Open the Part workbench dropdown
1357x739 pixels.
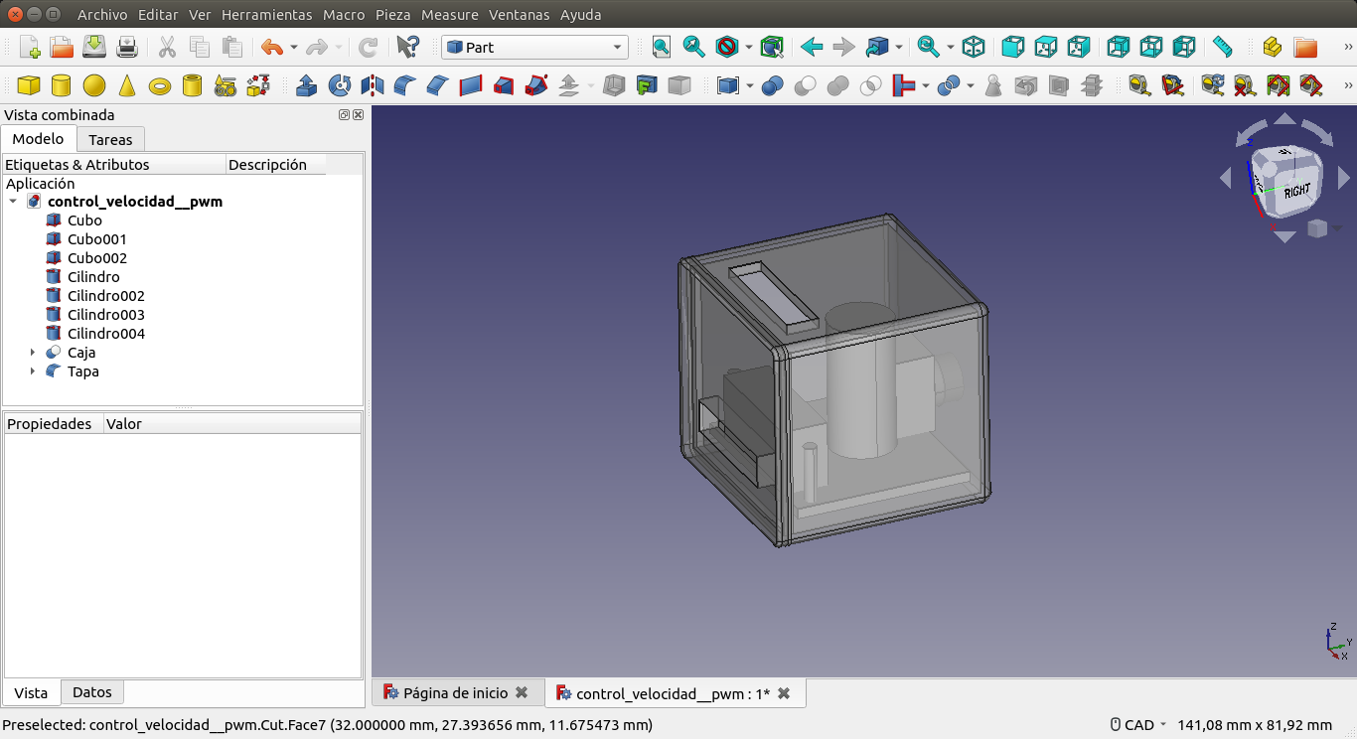tap(534, 47)
